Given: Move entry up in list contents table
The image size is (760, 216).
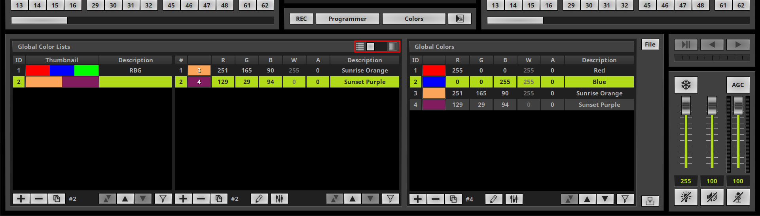Looking at the screenshot, I should [353, 199].
